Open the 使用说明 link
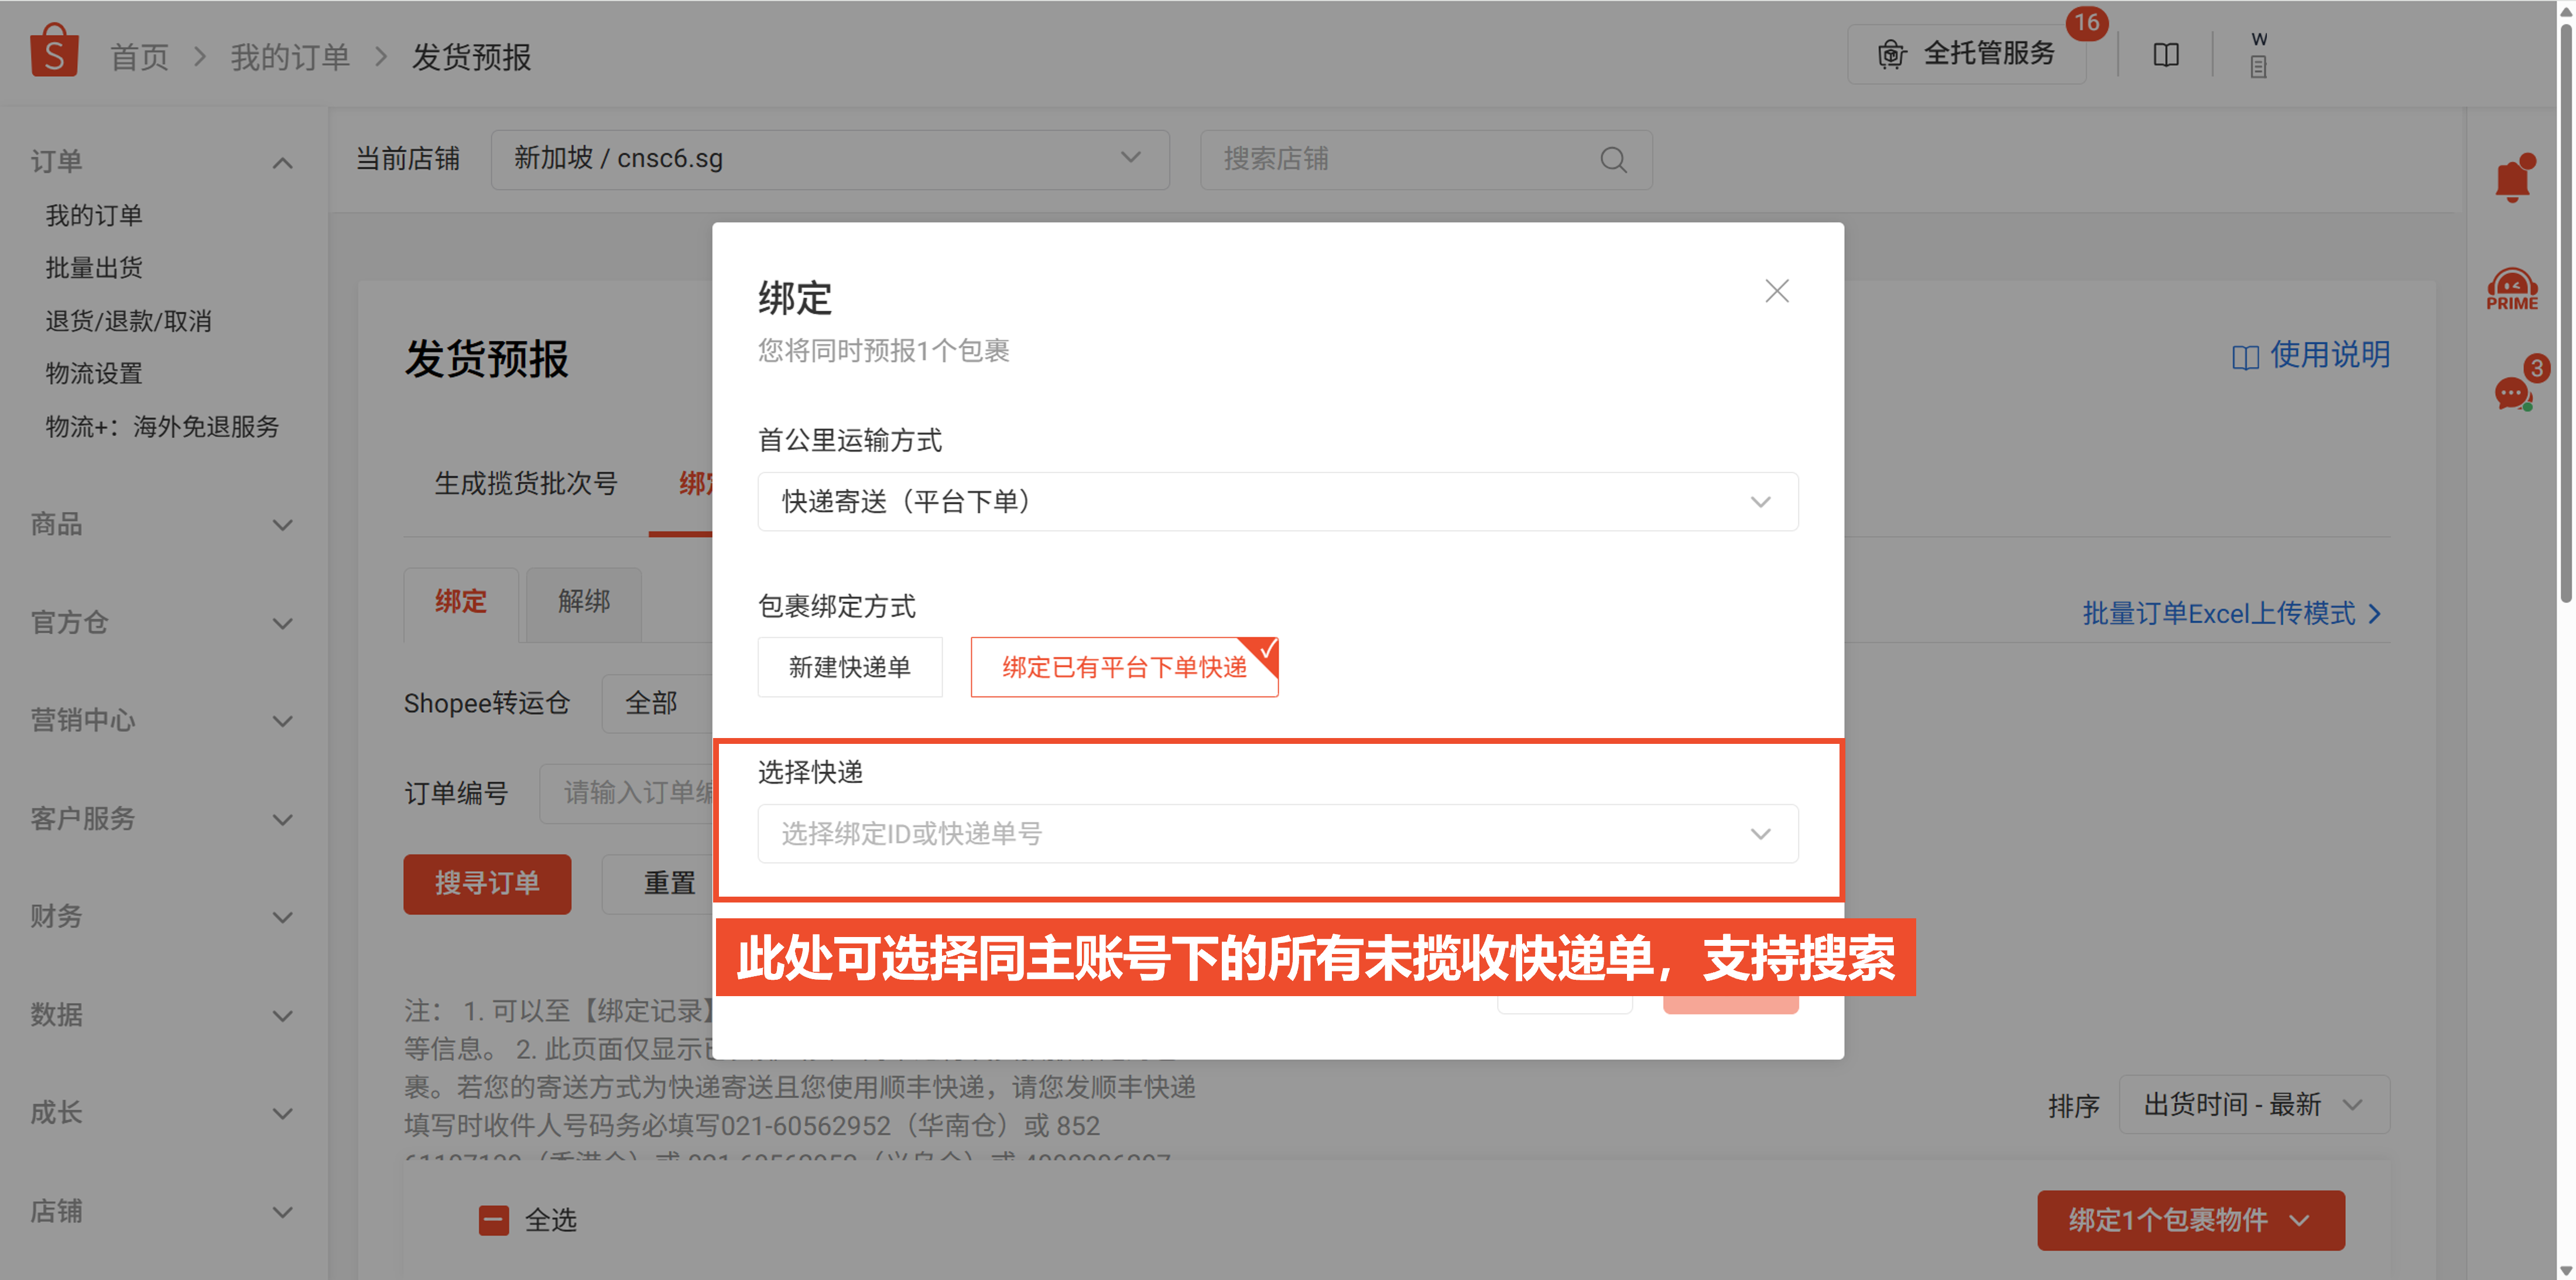This screenshot has width=2576, height=1280. coord(2310,355)
